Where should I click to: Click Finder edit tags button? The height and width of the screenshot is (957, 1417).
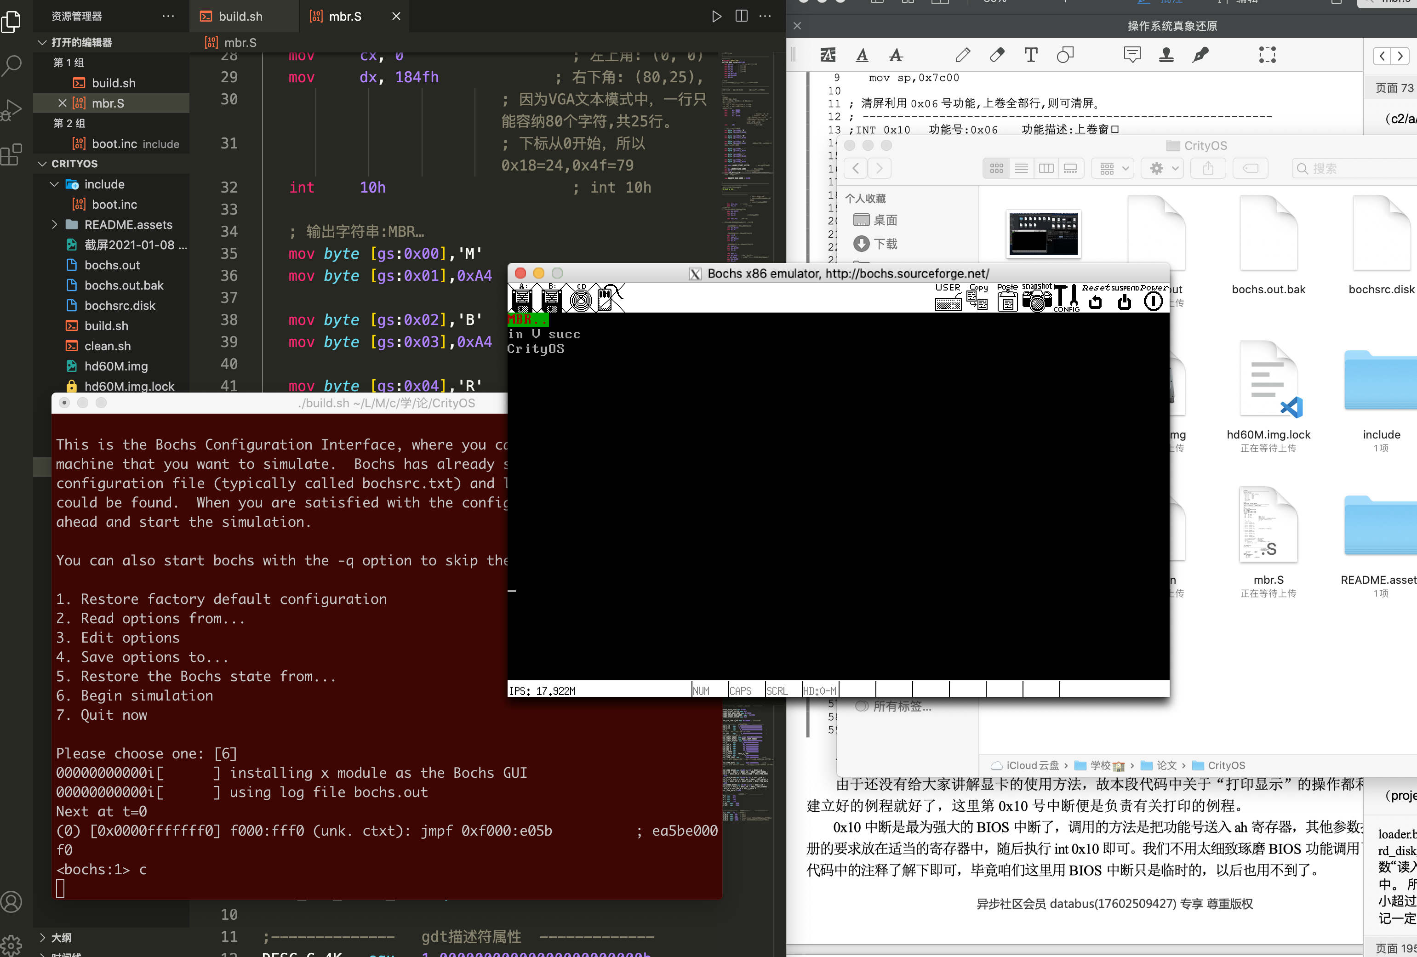[1251, 168]
